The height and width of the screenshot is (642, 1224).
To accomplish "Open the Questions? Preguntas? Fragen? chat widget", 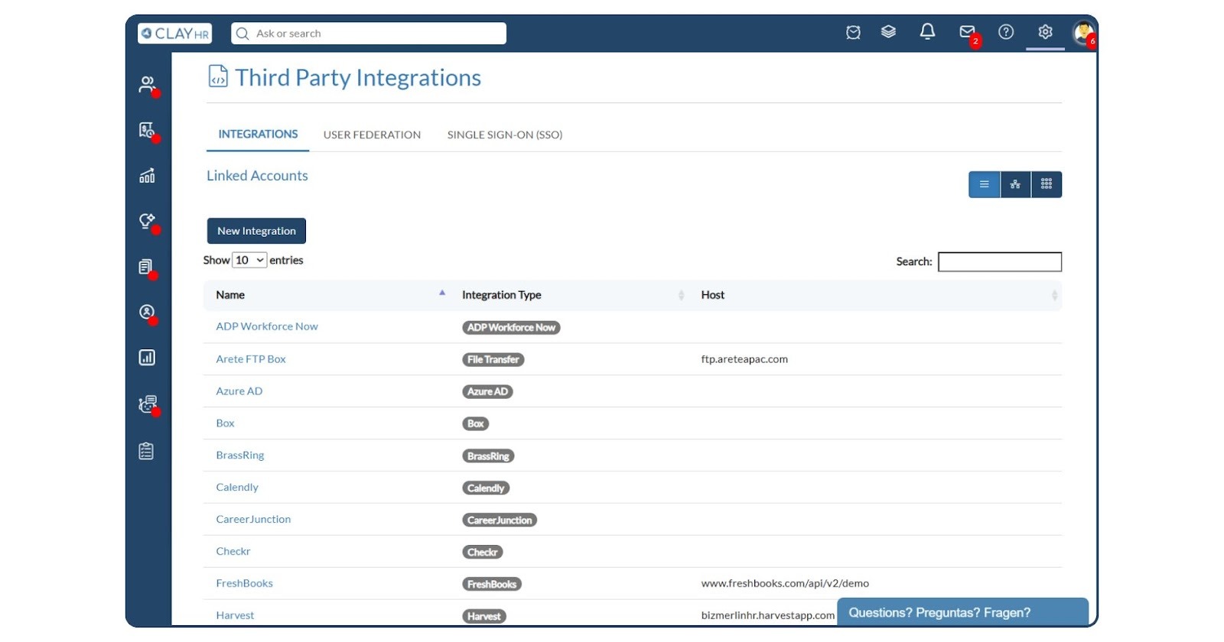I will (x=962, y=613).
